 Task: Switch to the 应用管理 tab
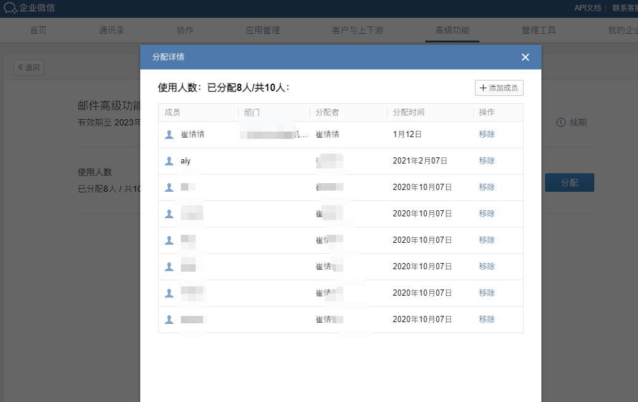point(263,29)
